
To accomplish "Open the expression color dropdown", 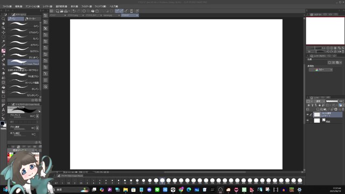I will tap(321, 70).
